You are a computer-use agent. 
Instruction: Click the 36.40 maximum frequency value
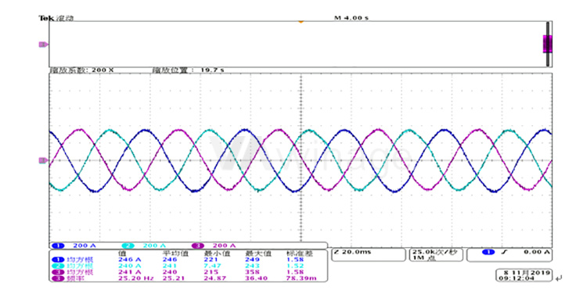pyautogui.click(x=257, y=278)
